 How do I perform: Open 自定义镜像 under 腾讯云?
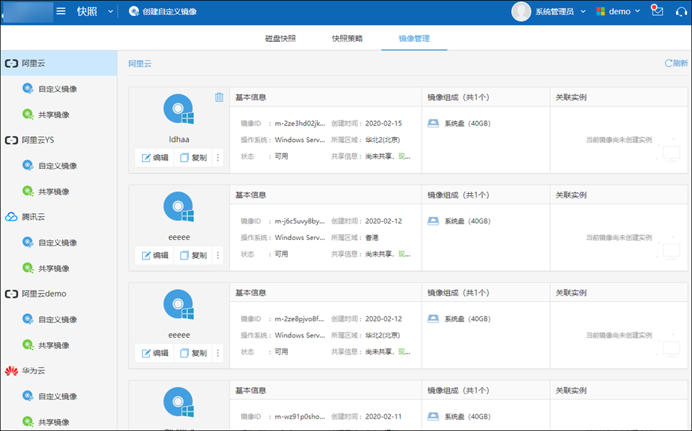pos(59,242)
